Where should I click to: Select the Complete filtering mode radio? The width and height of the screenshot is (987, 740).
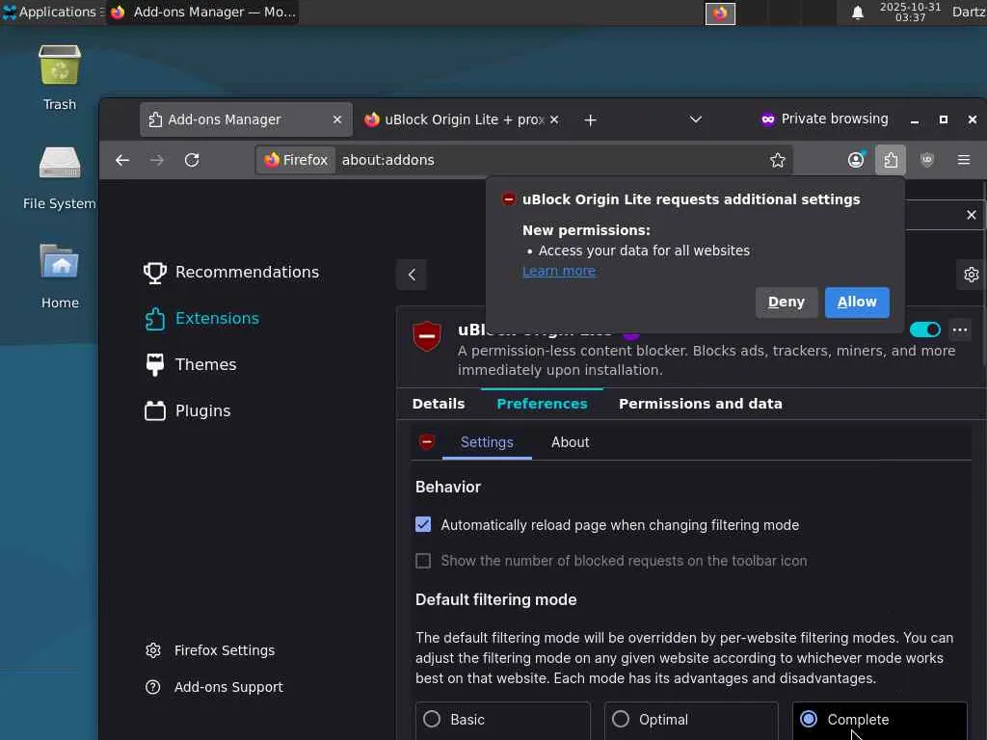pos(809,719)
